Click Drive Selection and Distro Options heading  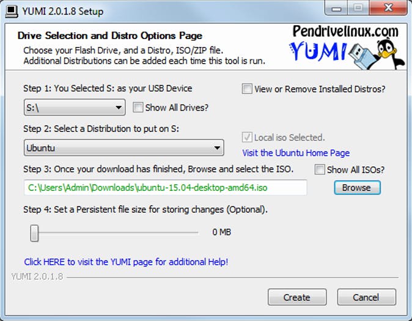110,35
